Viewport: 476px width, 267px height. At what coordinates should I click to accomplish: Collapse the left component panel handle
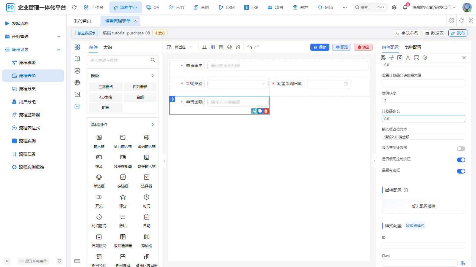[164, 161]
